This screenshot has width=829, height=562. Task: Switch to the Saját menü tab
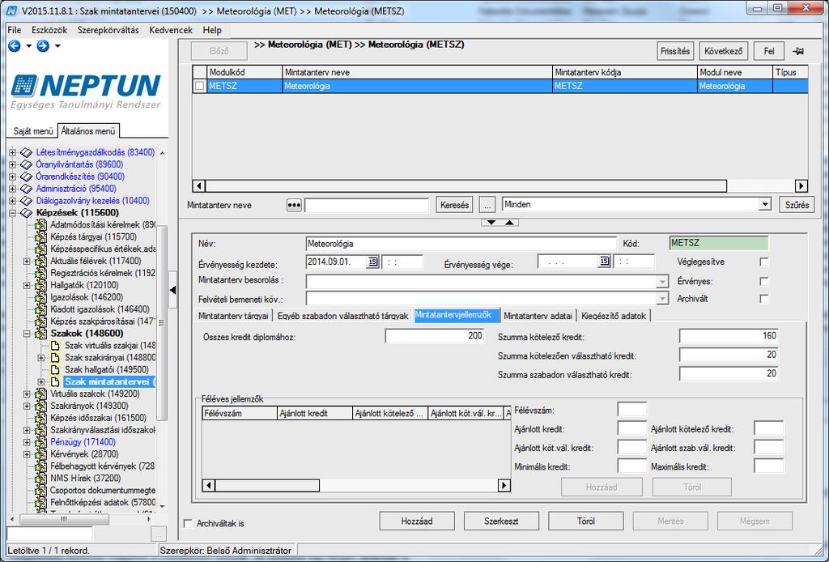[33, 131]
